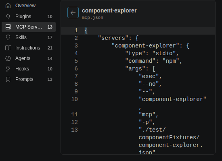Click the "command": "npm" code line
Screen dimensions: 222x161
tap(154, 61)
